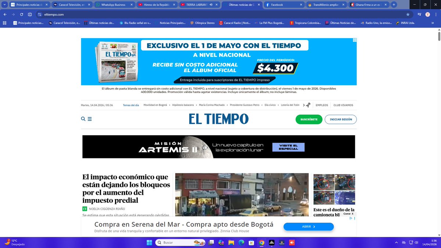Open the impuesto predial headline article
This screenshot has width=441, height=248.
point(126,188)
